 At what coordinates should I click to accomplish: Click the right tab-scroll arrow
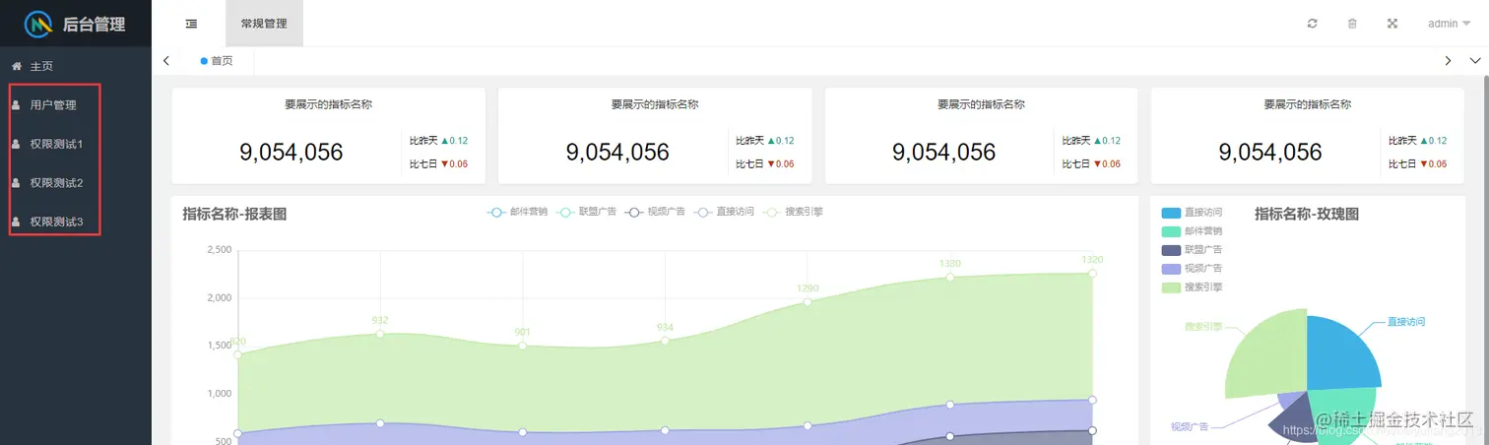click(1448, 61)
